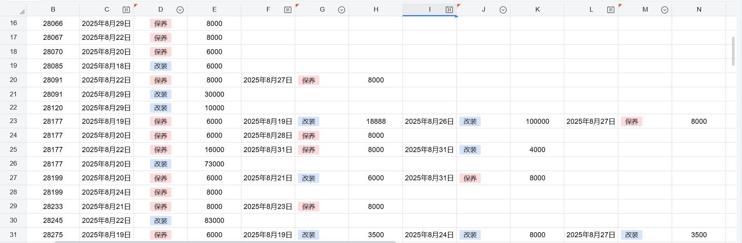Click the blue 改装 tag in row 19
This screenshot has height=243, width=742.
click(x=160, y=66)
